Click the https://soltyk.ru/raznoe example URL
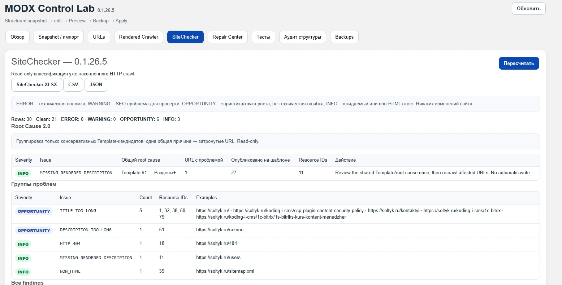 click(x=220, y=230)
